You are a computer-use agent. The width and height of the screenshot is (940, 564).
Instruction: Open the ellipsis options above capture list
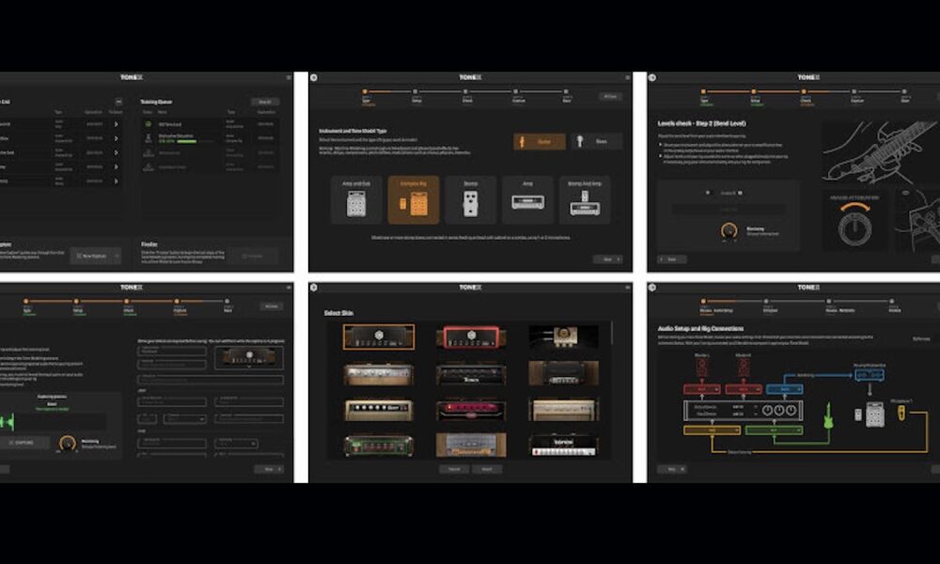tap(118, 102)
